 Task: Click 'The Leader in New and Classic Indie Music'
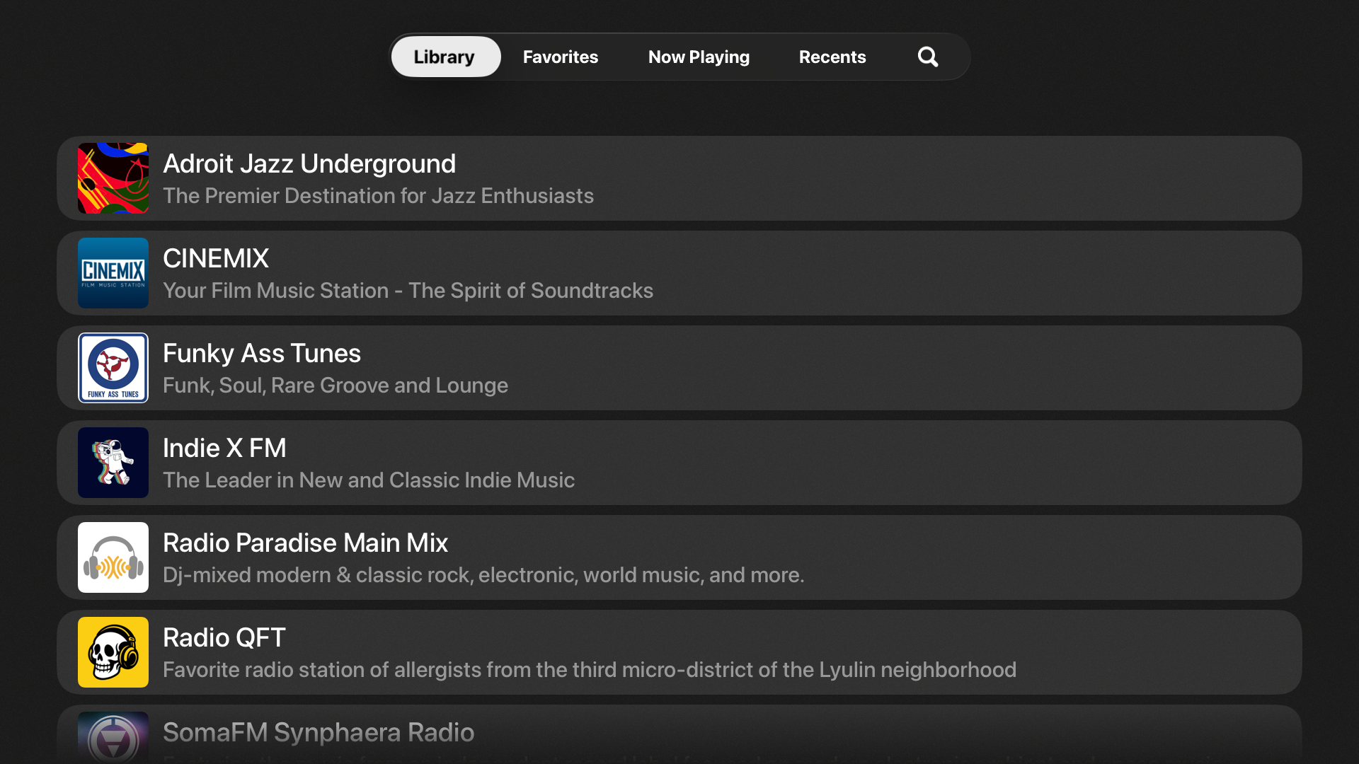[x=369, y=480]
